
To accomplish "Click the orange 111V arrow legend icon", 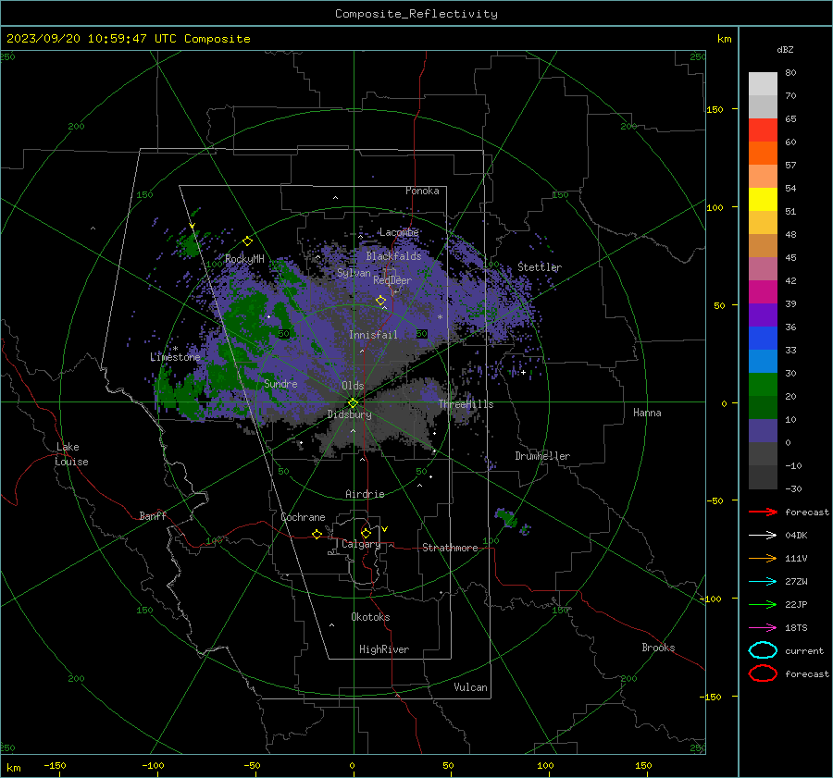I will (763, 558).
